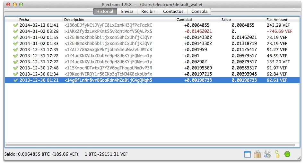Click confirmed checkmark of the +0.002902 transaction
Image resolution: width=305 pixels, height=163 pixels.
tap(15, 62)
